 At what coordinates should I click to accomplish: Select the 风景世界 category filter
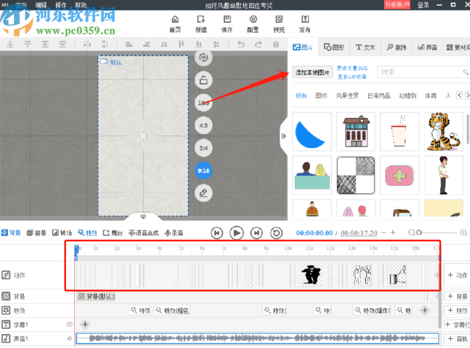[347, 96]
